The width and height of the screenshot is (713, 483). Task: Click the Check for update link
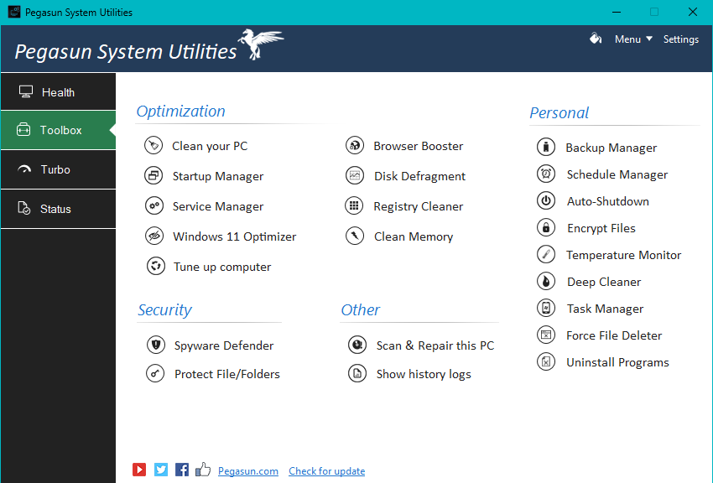tap(326, 471)
